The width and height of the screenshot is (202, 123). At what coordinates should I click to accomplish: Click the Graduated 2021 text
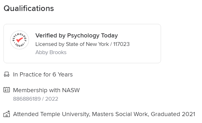point(173,114)
